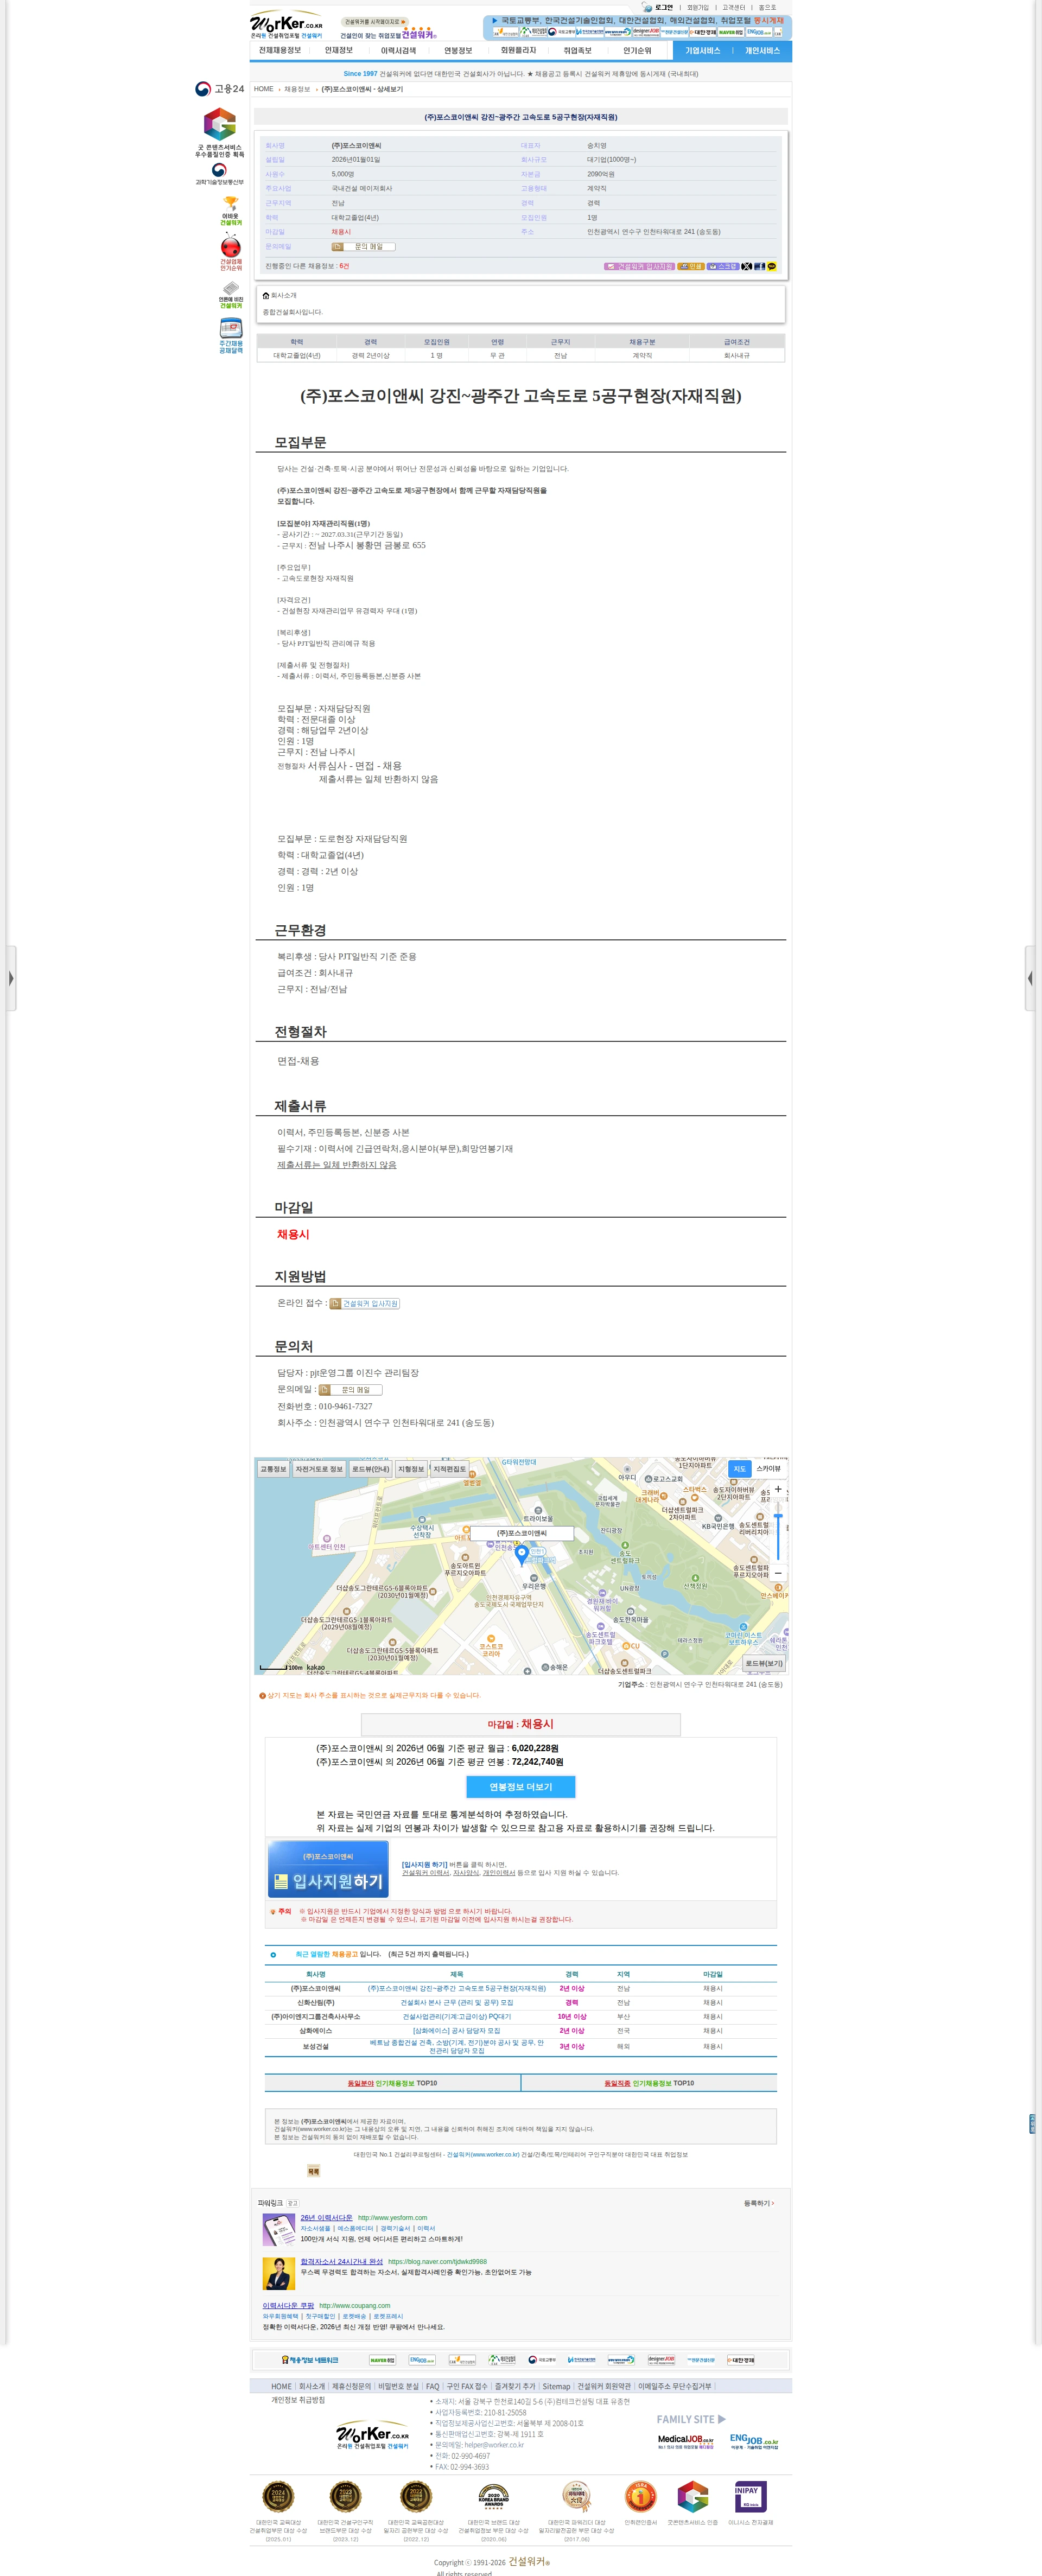The image size is (1042, 2576).
Task: Toggle 지형정보 on the map
Action: click(x=411, y=1469)
